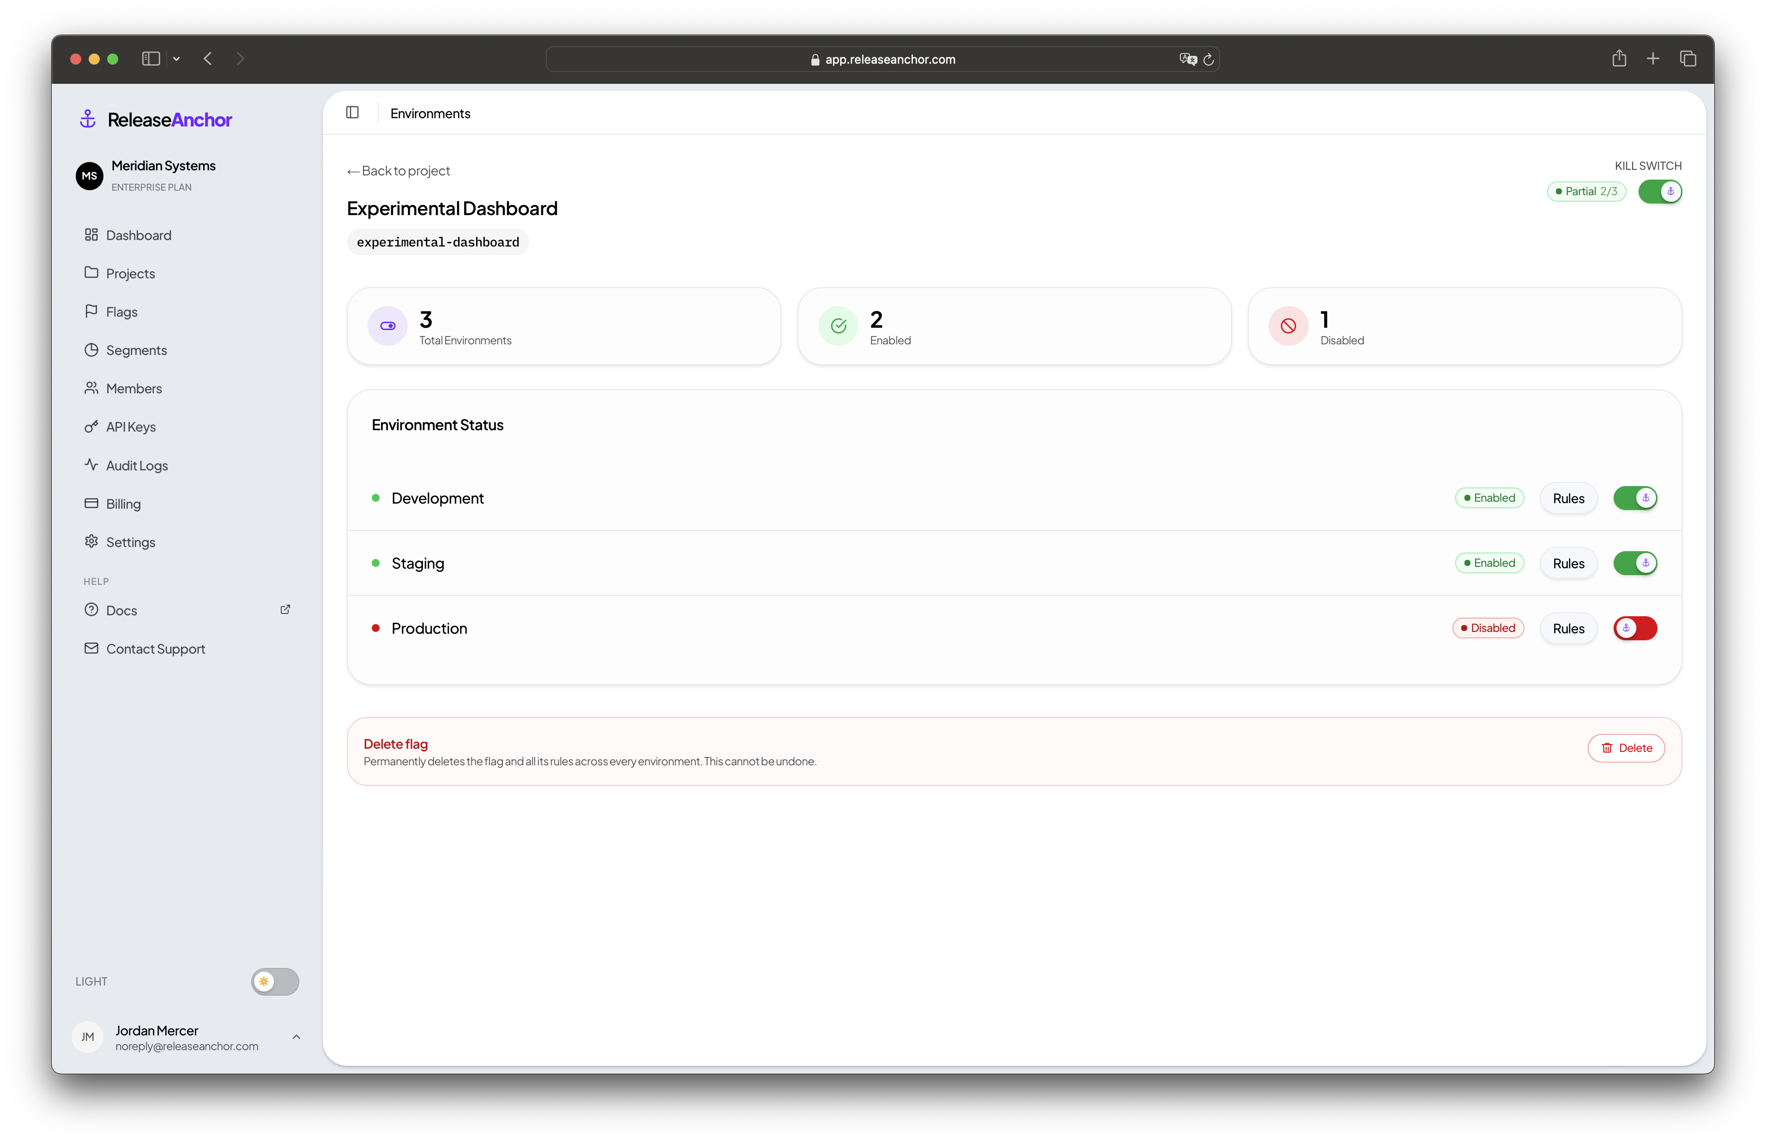This screenshot has height=1142, width=1766.
Task: Click the Flags flag icon
Action: point(91,311)
